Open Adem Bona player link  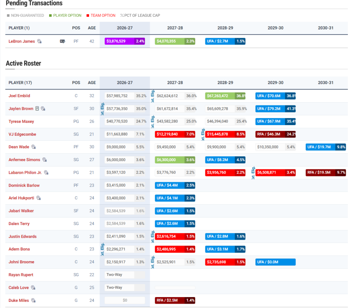coord(19,249)
